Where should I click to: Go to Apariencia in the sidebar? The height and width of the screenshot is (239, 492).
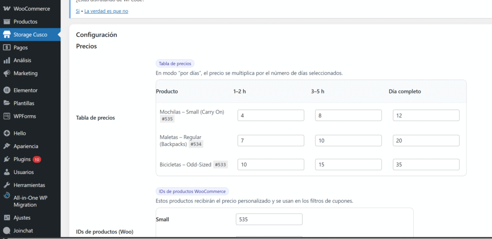(x=25, y=146)
